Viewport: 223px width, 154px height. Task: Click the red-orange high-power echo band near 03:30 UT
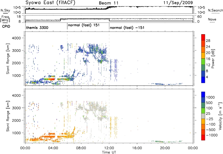tap(49, 79)
